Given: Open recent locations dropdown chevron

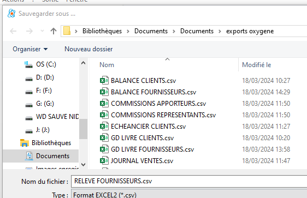Looking at the screenshot, I should (x=42, y=31).
